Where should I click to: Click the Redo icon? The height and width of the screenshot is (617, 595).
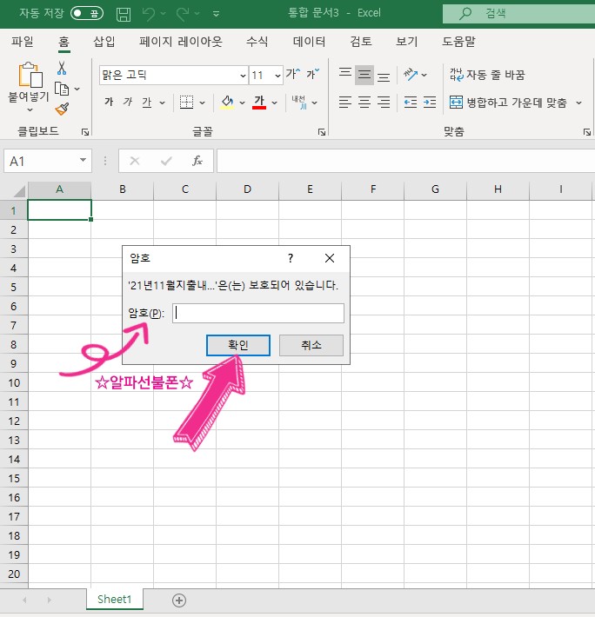point(183,14)
